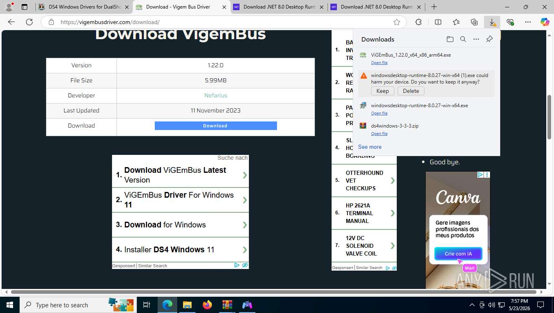Open WinRAR from the taskbar
This screenshot has width=554, height=313.
coord(227,305)
